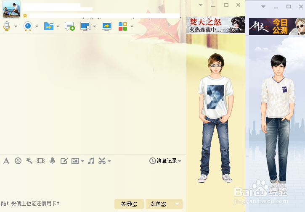
Task: Click the send file folder icon
Action: pyautogui.click(x=49, y=26)
